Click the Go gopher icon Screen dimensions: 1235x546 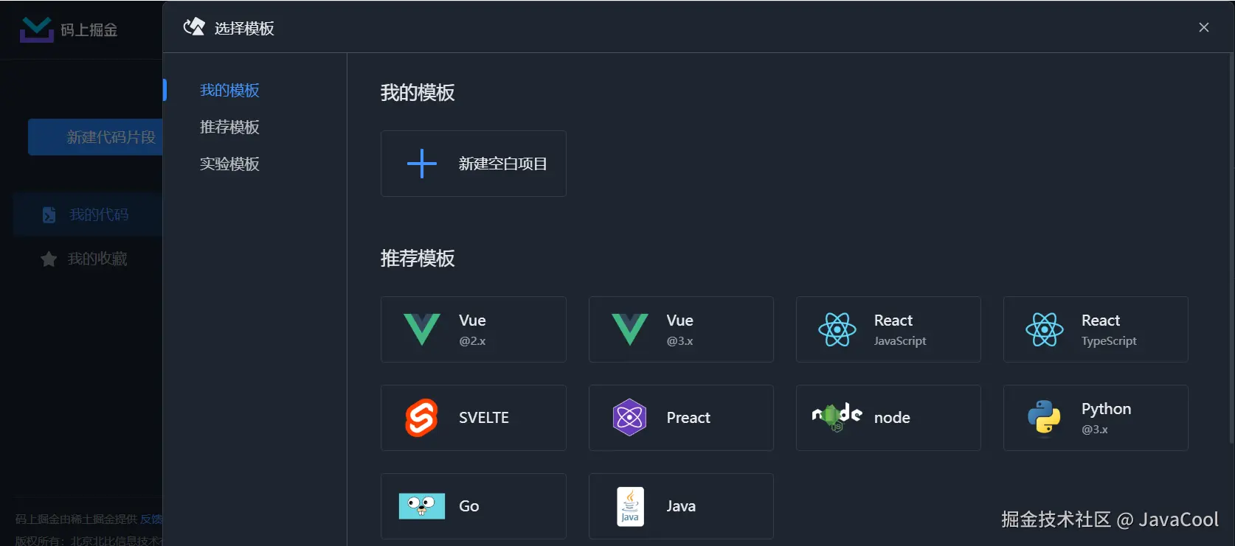[422, 506]
